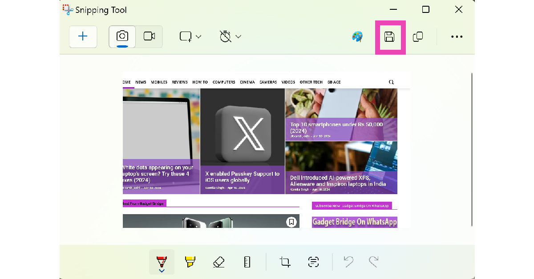Activate the image crop tool
Viewport: 534px width, 279px height.
pos(285,262)
